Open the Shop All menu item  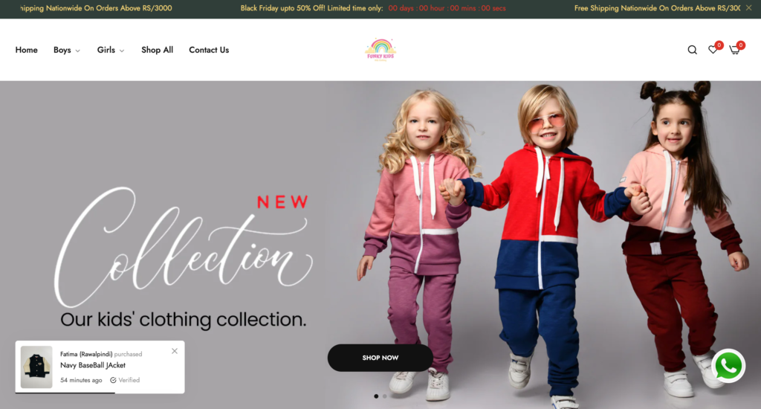click(158, 50)
